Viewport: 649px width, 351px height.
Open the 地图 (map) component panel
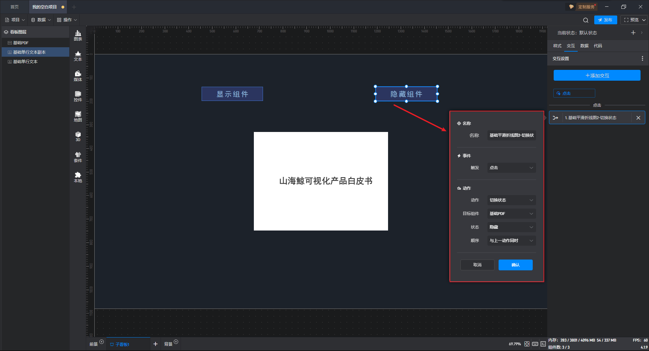(x=78, y=116)
